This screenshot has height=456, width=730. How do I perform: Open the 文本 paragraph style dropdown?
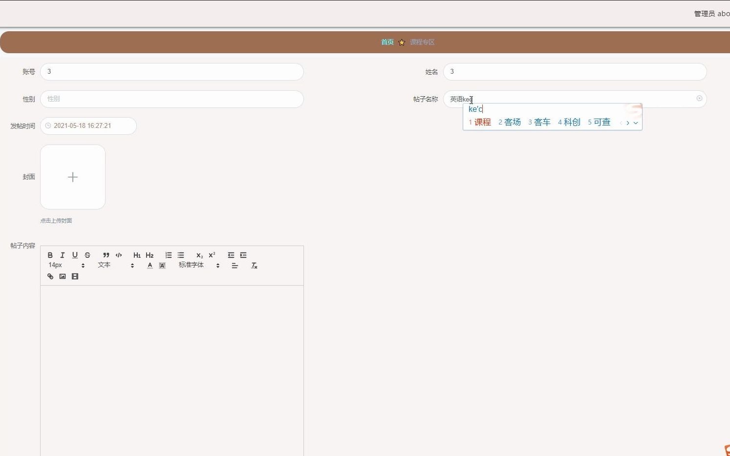[x=116, y=265]
